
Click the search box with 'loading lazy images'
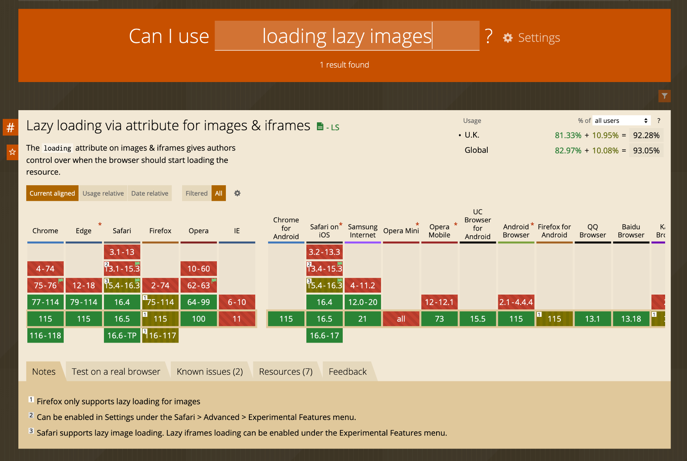pos(347,36)
